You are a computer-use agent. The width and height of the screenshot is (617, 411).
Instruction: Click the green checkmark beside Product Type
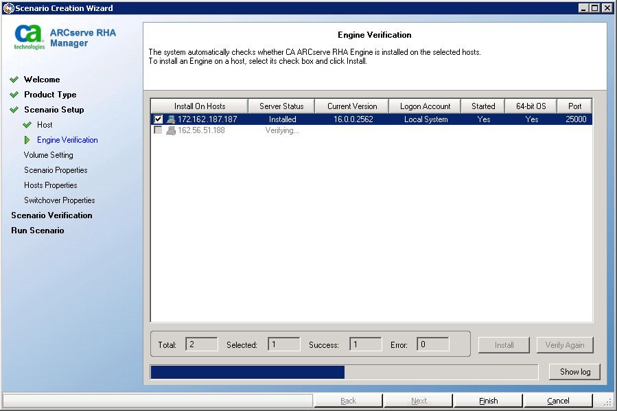[14, 95]
